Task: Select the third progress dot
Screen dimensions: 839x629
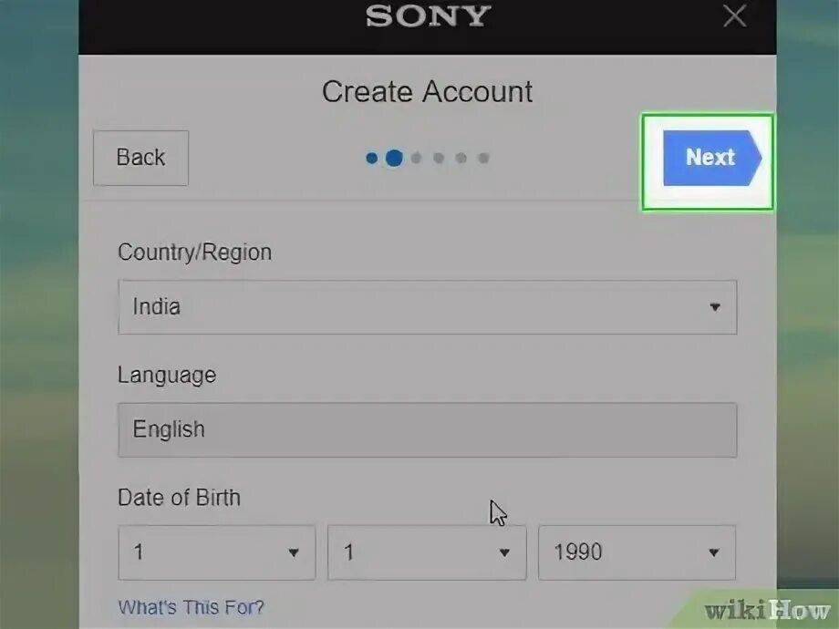Action: tap(416, 159)
